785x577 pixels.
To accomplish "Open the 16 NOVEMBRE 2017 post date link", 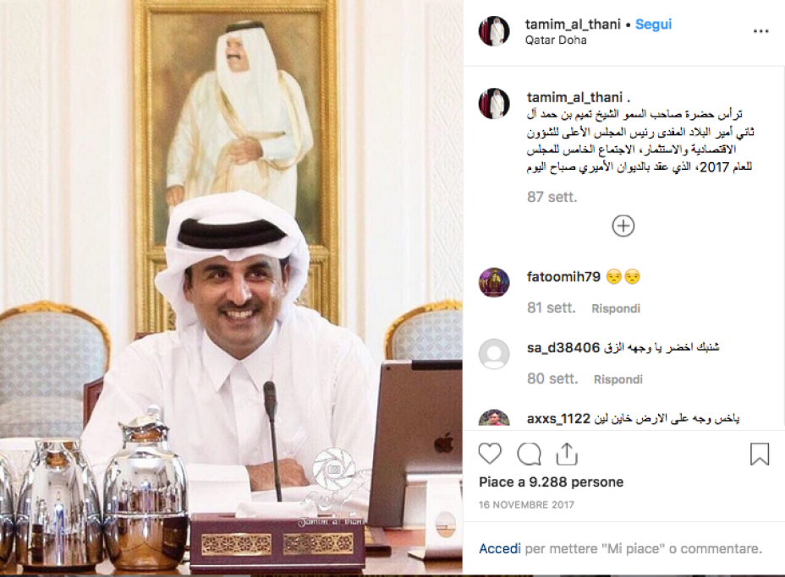I will pyautogui.click(x=527, y=504).
